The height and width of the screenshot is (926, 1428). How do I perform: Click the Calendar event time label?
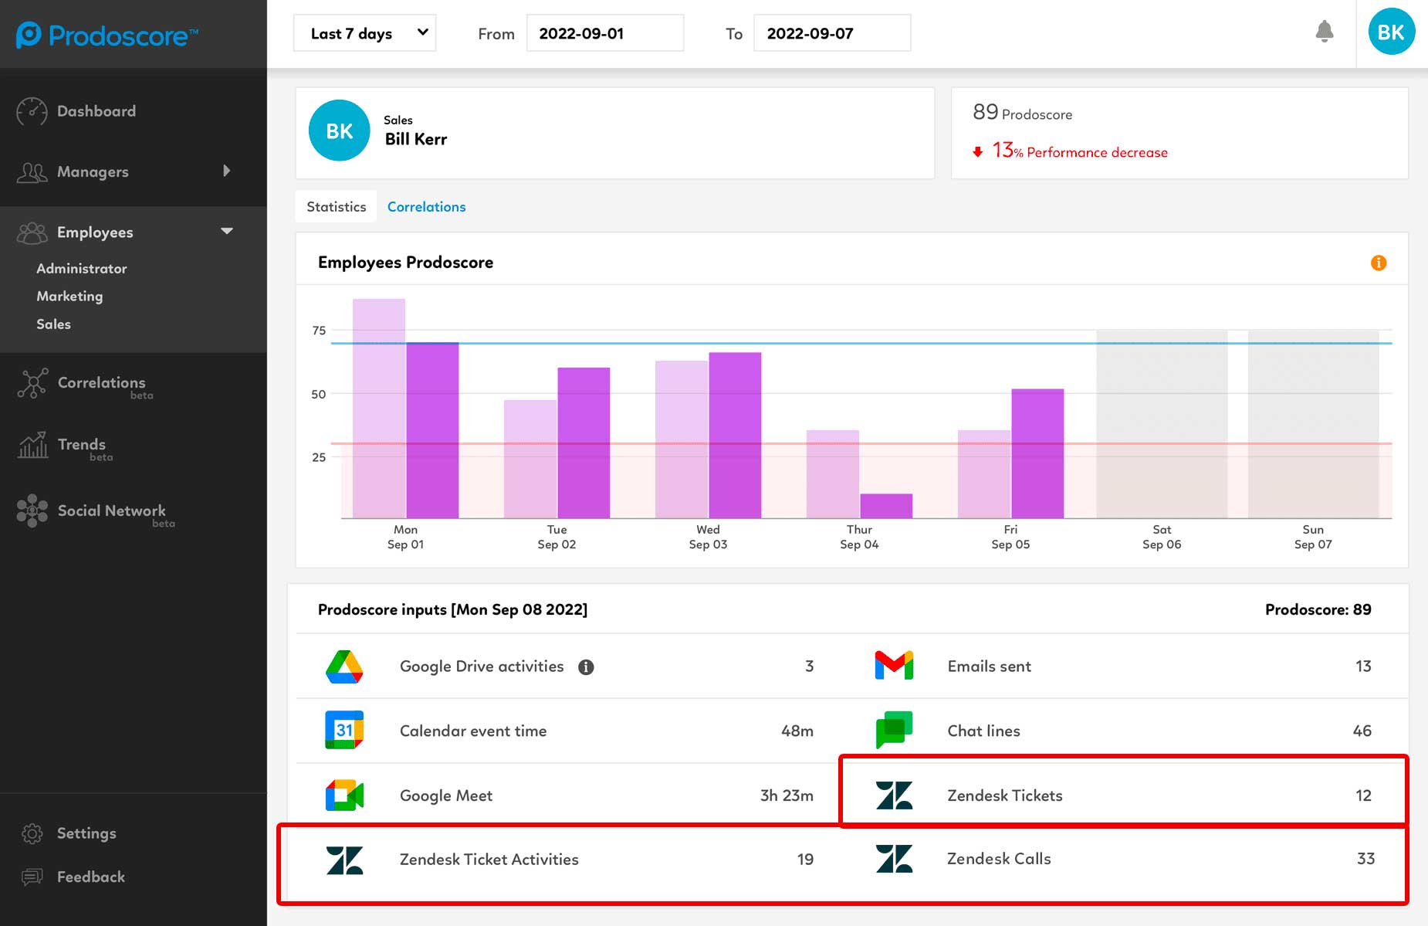473,731
